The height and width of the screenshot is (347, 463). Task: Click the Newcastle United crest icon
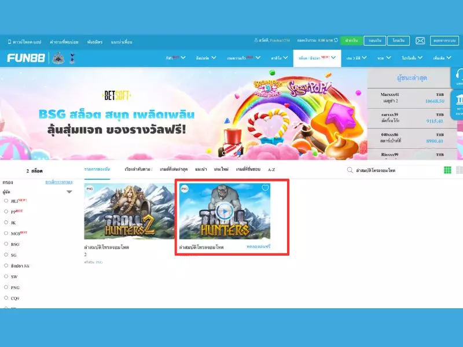58,58
